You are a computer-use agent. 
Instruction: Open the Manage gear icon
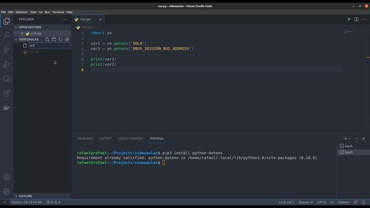[6, 191]
